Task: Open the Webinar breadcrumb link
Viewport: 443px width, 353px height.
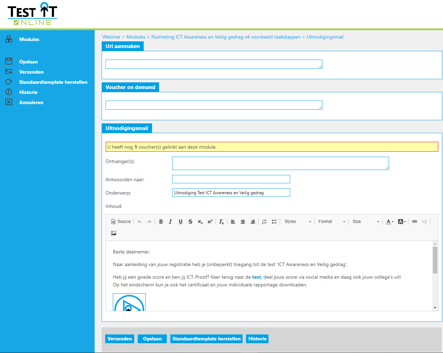Action: point(111,37)
